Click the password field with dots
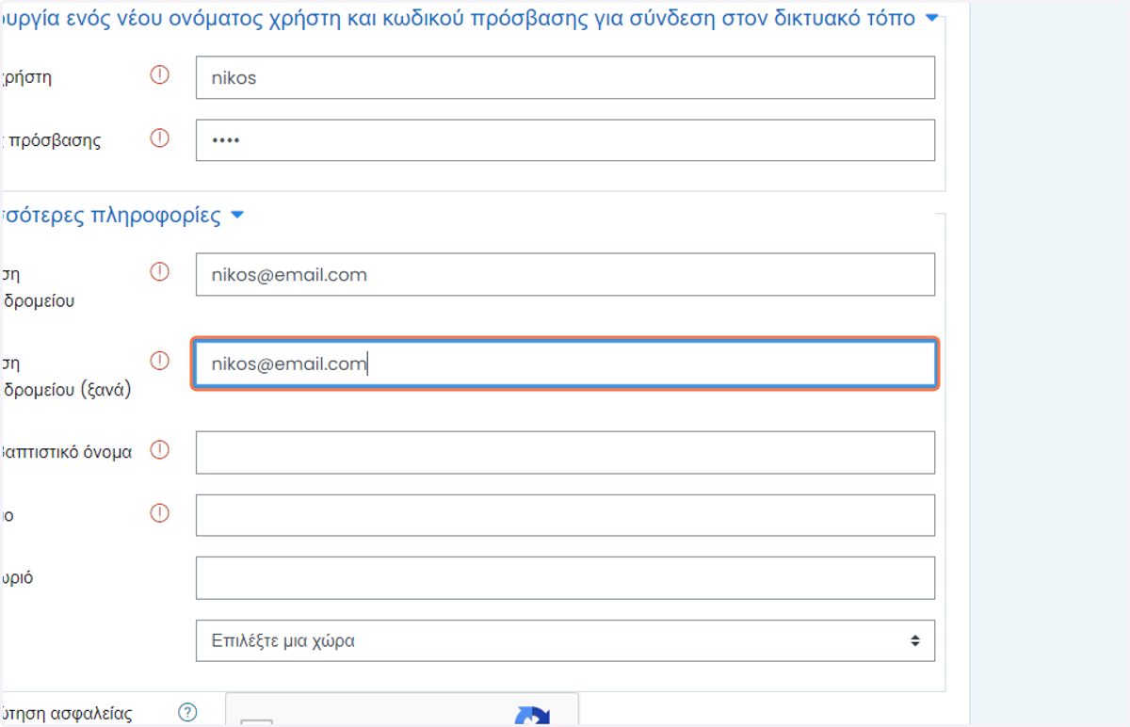Screen dimensions: 1130x727 pyautogui.click(x=565, y=140)
